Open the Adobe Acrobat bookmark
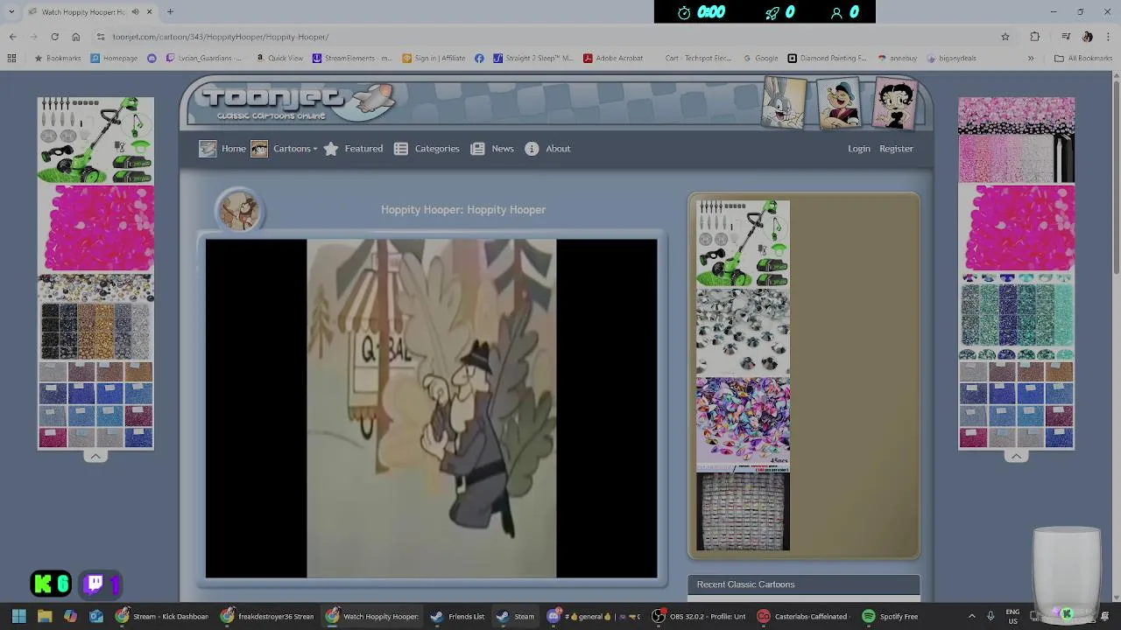This screenshot has width=1121, height=630. (x=613, y=59)
